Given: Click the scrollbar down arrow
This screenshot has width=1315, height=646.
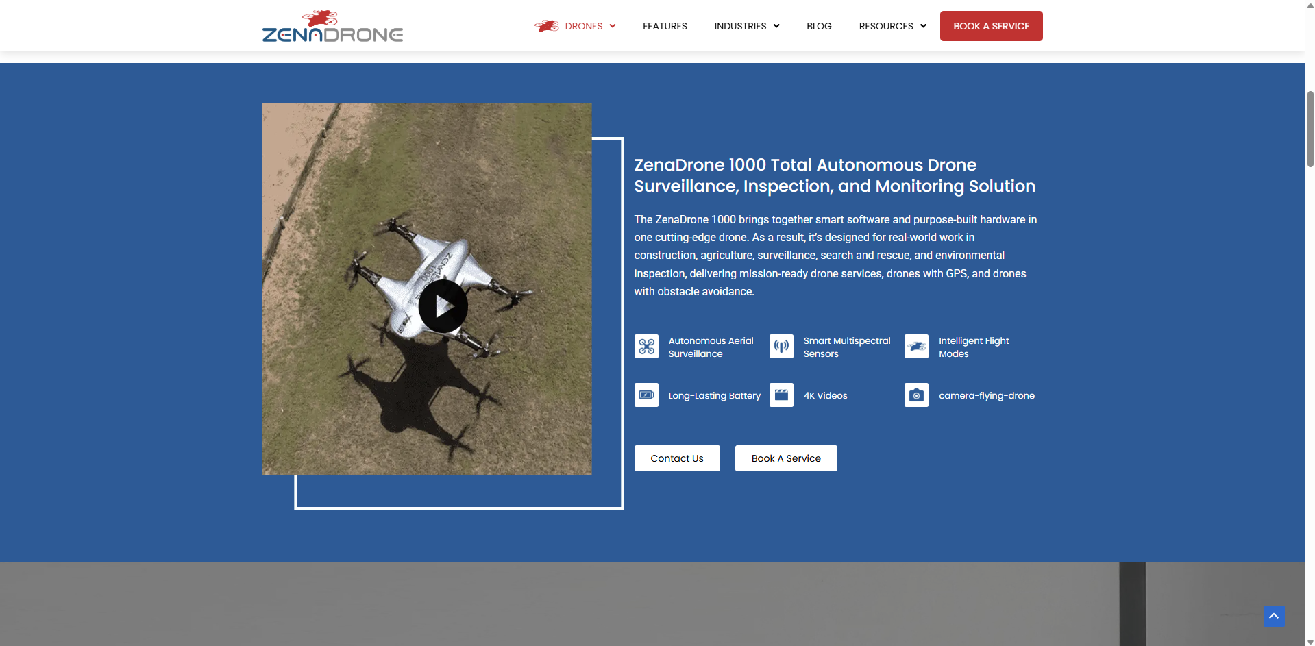Looking at the screenshot, I should click(1310, 641).
